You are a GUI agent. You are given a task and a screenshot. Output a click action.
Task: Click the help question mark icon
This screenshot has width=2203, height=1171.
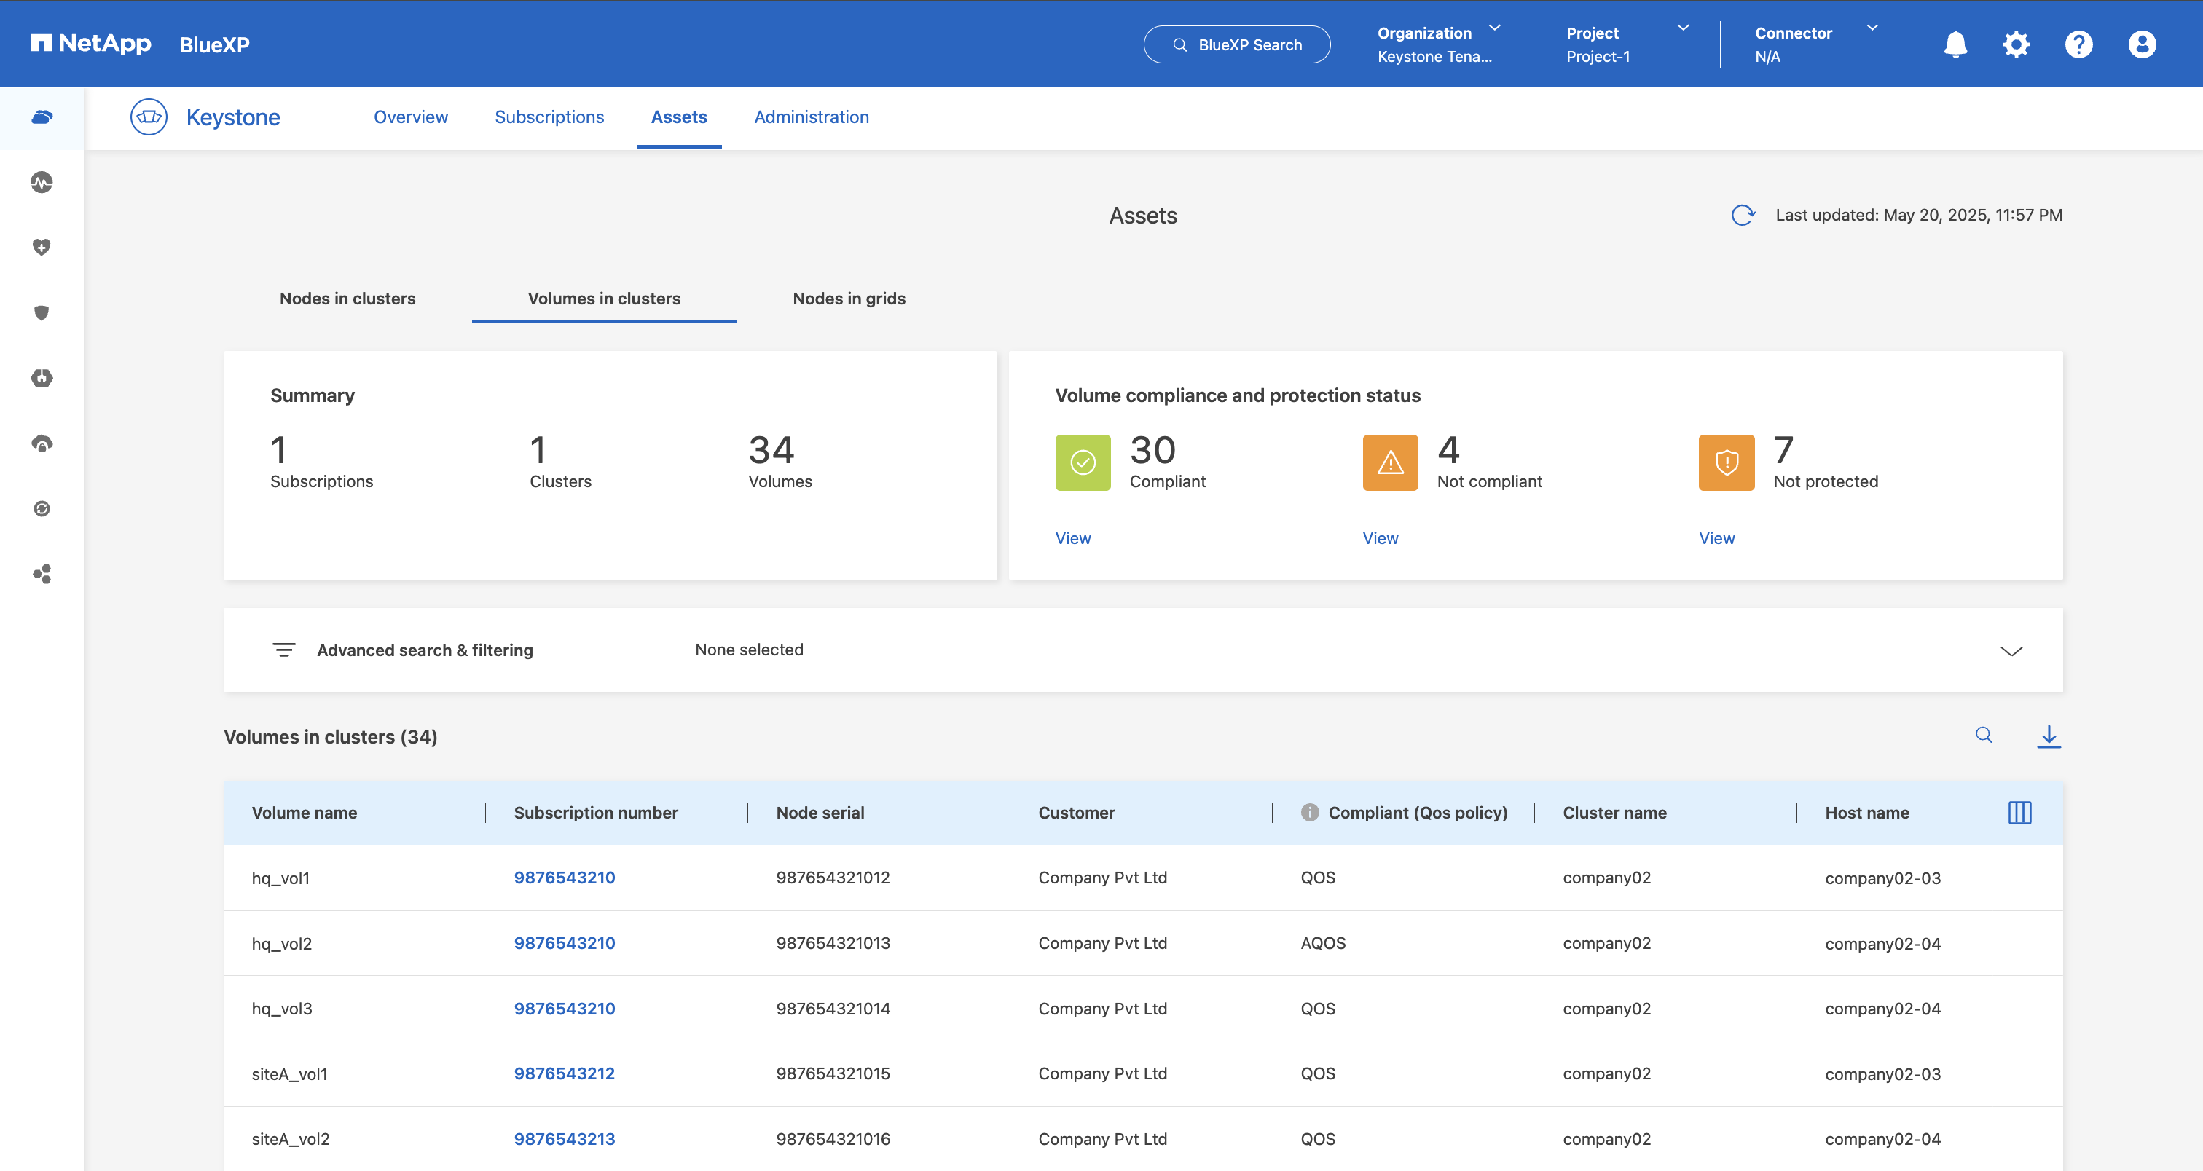tap(2078, 44)
